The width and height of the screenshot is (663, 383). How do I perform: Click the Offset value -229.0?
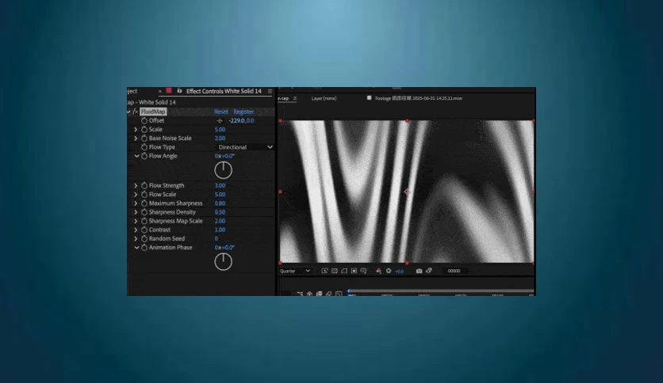(237, 120)
